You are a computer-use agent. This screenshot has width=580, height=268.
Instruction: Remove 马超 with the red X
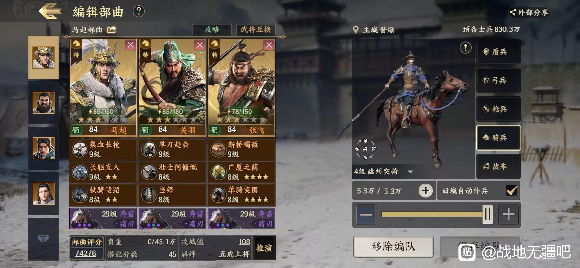tap(130, 45)
